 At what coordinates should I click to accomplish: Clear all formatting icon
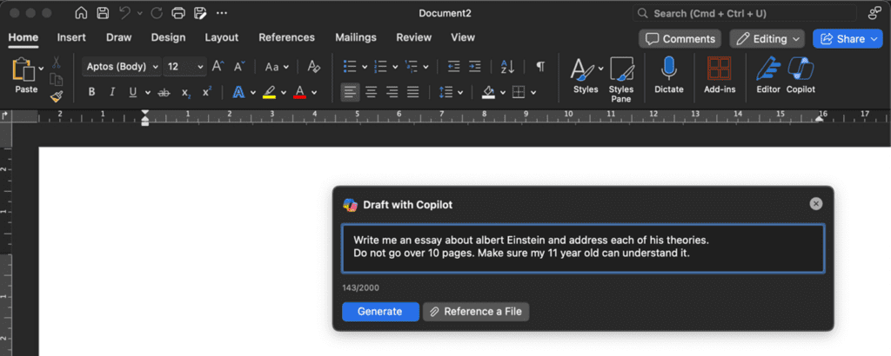[x=313, y=67]
